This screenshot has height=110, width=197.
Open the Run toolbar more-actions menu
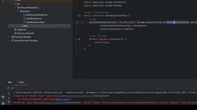17,88
